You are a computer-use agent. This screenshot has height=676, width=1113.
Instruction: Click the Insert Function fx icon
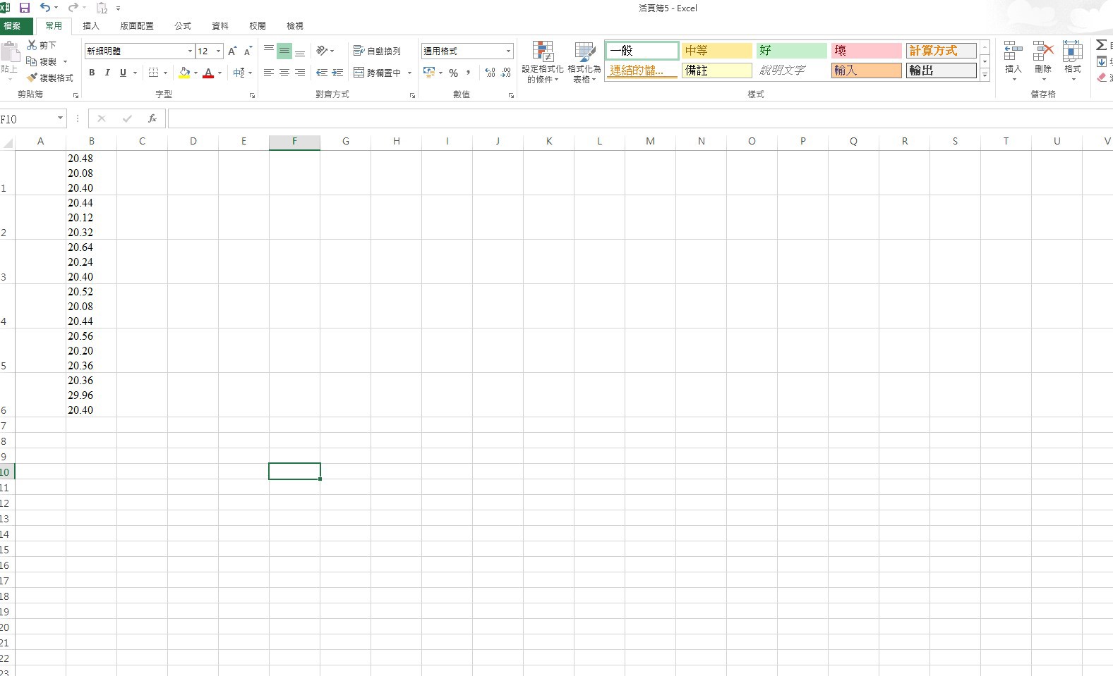point(152,118)
